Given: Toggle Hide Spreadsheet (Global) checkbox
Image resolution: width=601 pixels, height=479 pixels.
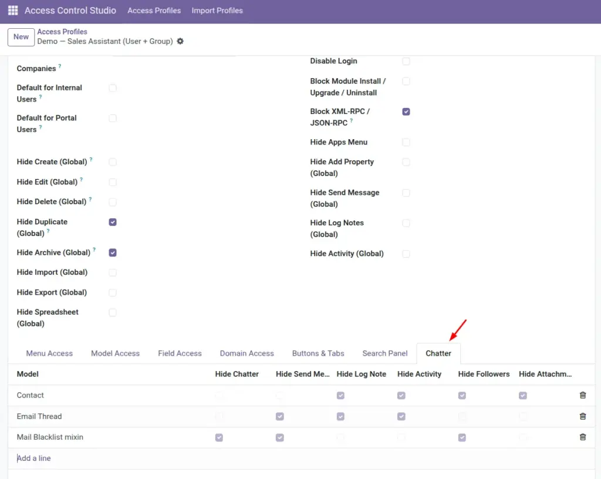Looking at the screenshot, I should pyautogui.click(x=113, y=312).
